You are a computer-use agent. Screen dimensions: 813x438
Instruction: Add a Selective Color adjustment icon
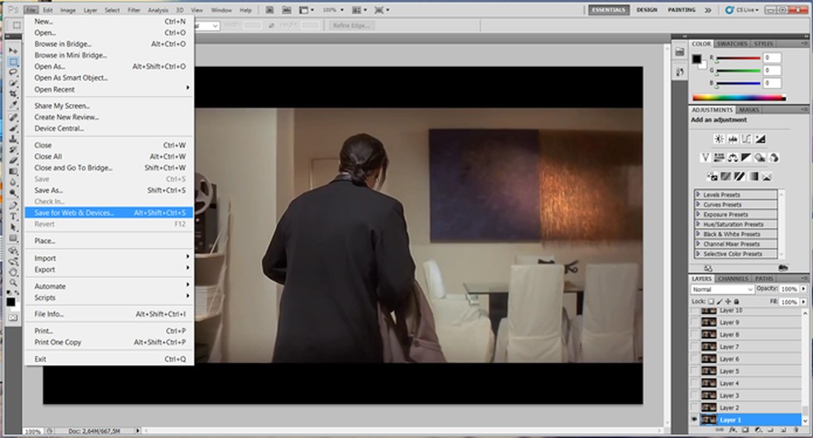click(767, 177)
